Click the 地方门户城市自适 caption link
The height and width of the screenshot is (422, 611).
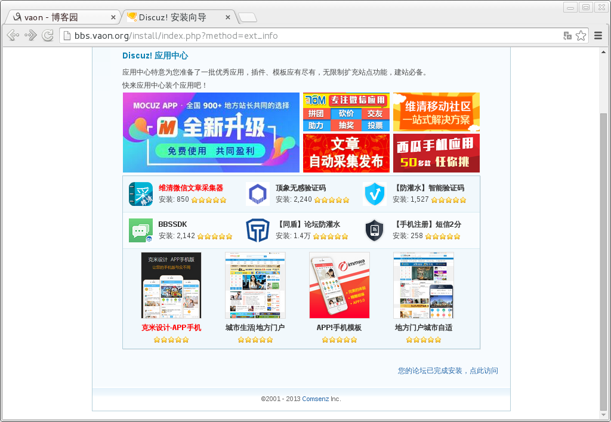[x=424, y=328]
